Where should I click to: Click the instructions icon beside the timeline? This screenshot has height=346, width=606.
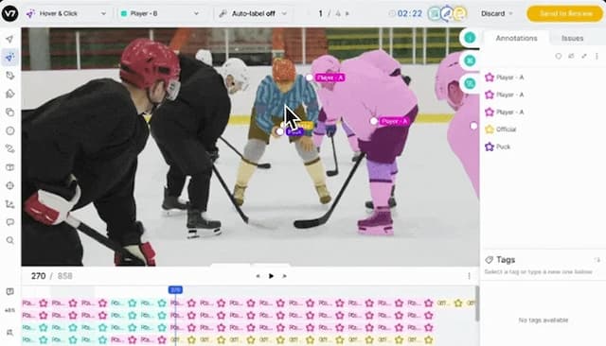[x=10, y=291]
